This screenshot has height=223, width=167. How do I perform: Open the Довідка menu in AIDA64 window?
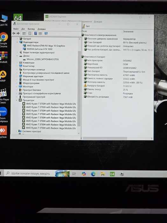point(98,22)
